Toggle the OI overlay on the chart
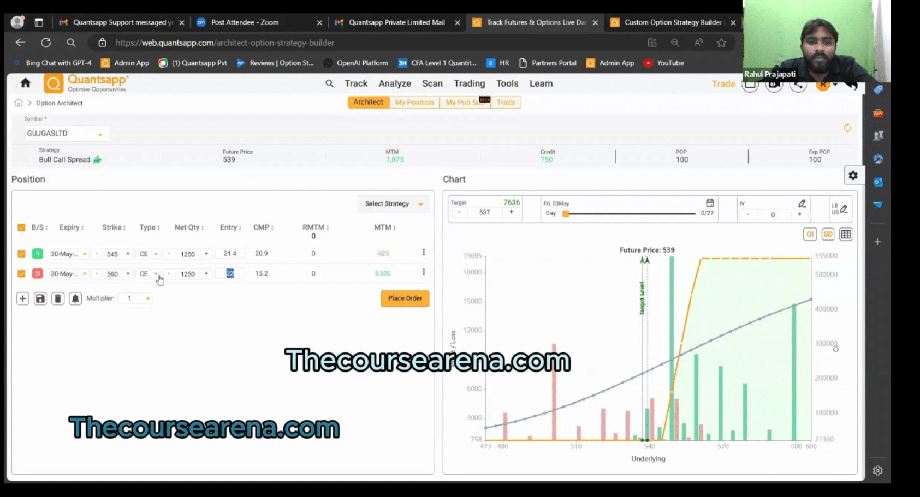This screenshot has height=497, width=920. (x=810, y=235)
